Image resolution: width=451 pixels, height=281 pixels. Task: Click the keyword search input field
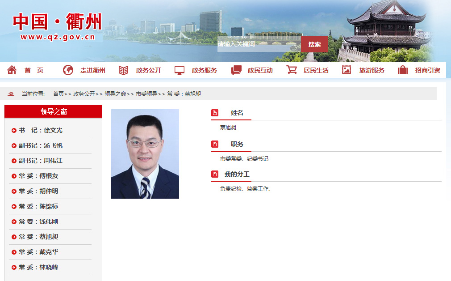click(259, 44)
